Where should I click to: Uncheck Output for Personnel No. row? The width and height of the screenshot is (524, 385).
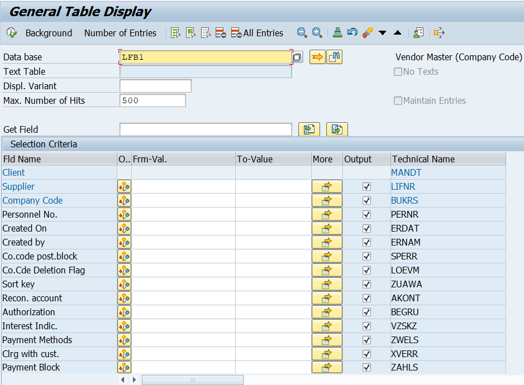[366, 215]
